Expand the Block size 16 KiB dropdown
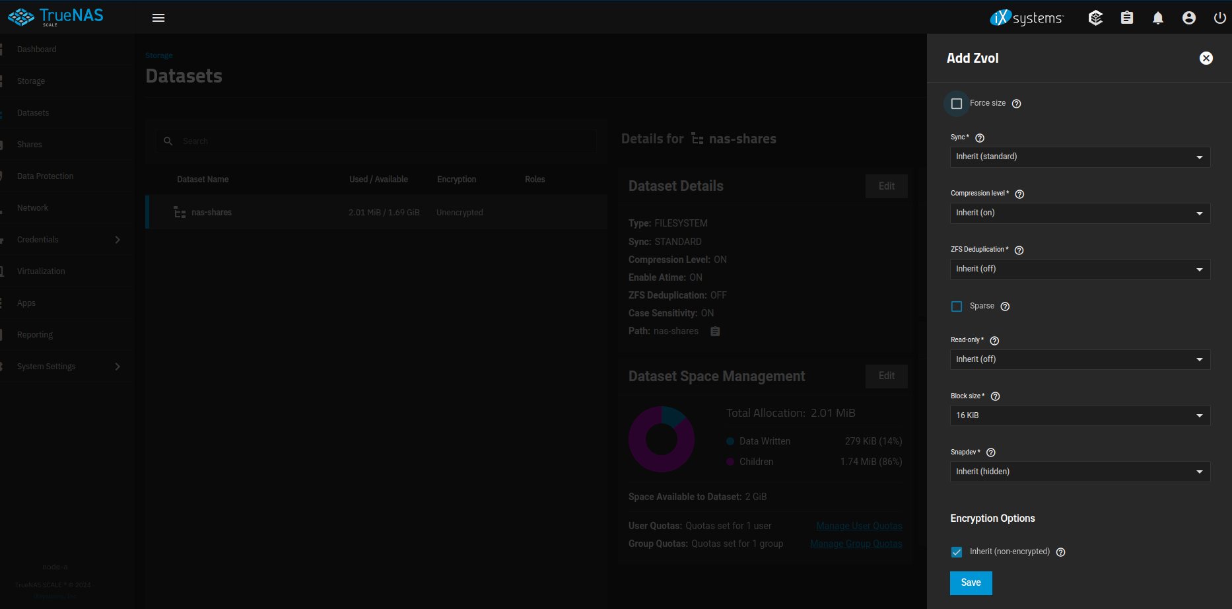The width and height of the screenshot is (1232, 609). (1079, 415)
